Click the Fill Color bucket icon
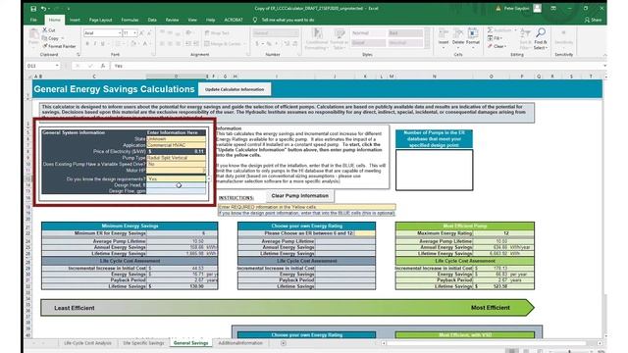The width and height of the screenshot is (628, 353). [x=133, y=43]
